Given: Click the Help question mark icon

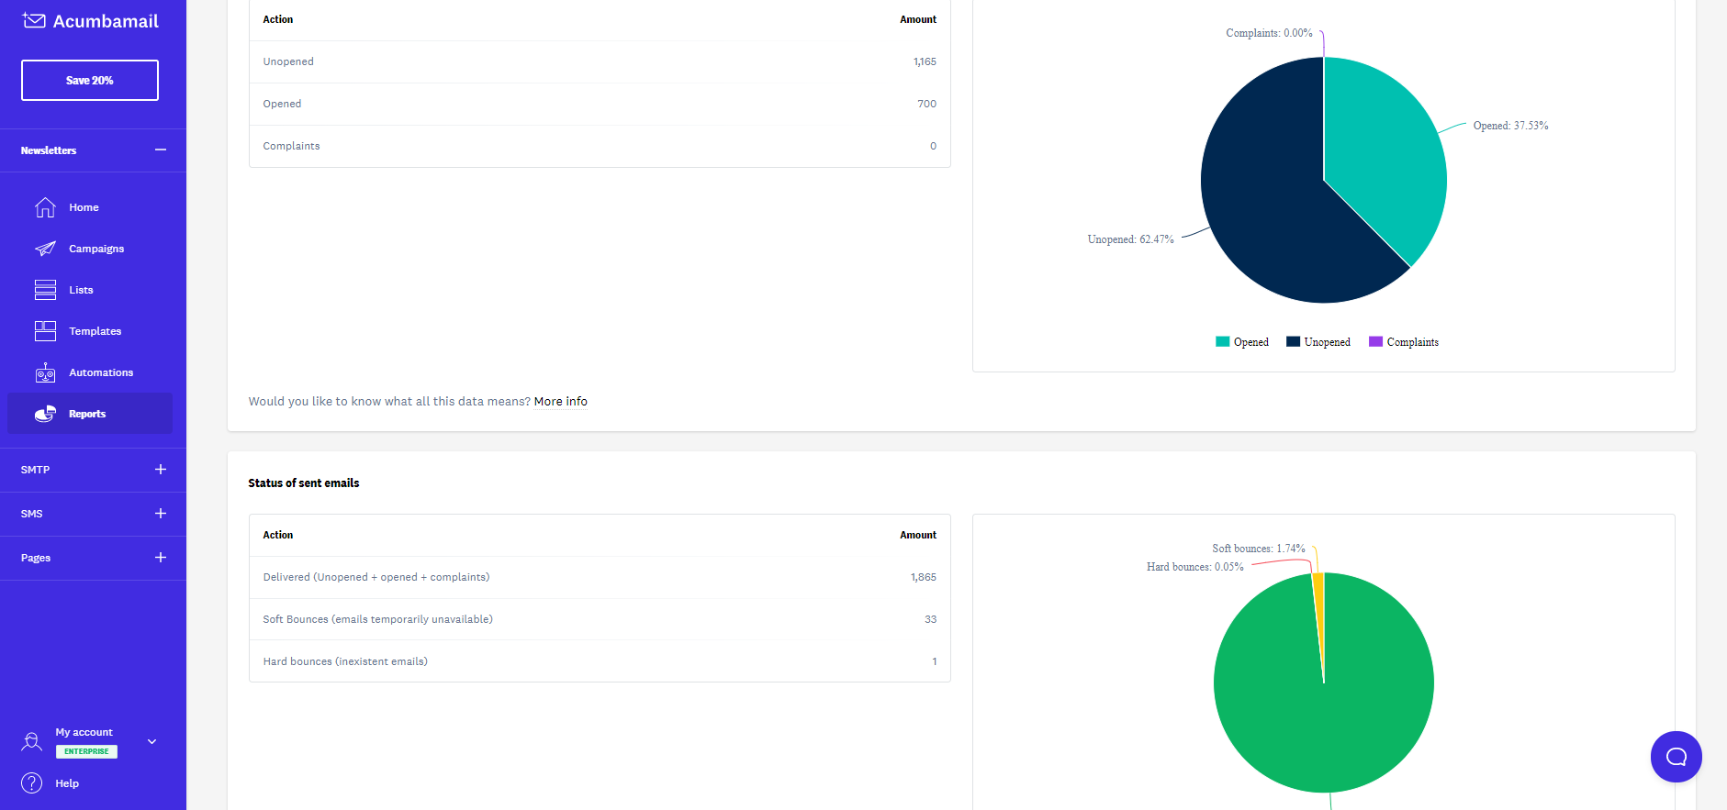Looking at the screenshot, I should (x=32, y=783).
